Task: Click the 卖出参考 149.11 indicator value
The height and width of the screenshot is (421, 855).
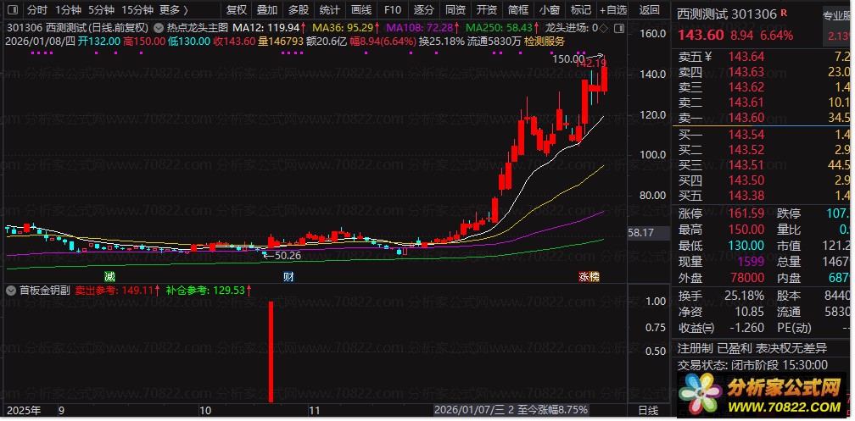Action: click(117, 291)
